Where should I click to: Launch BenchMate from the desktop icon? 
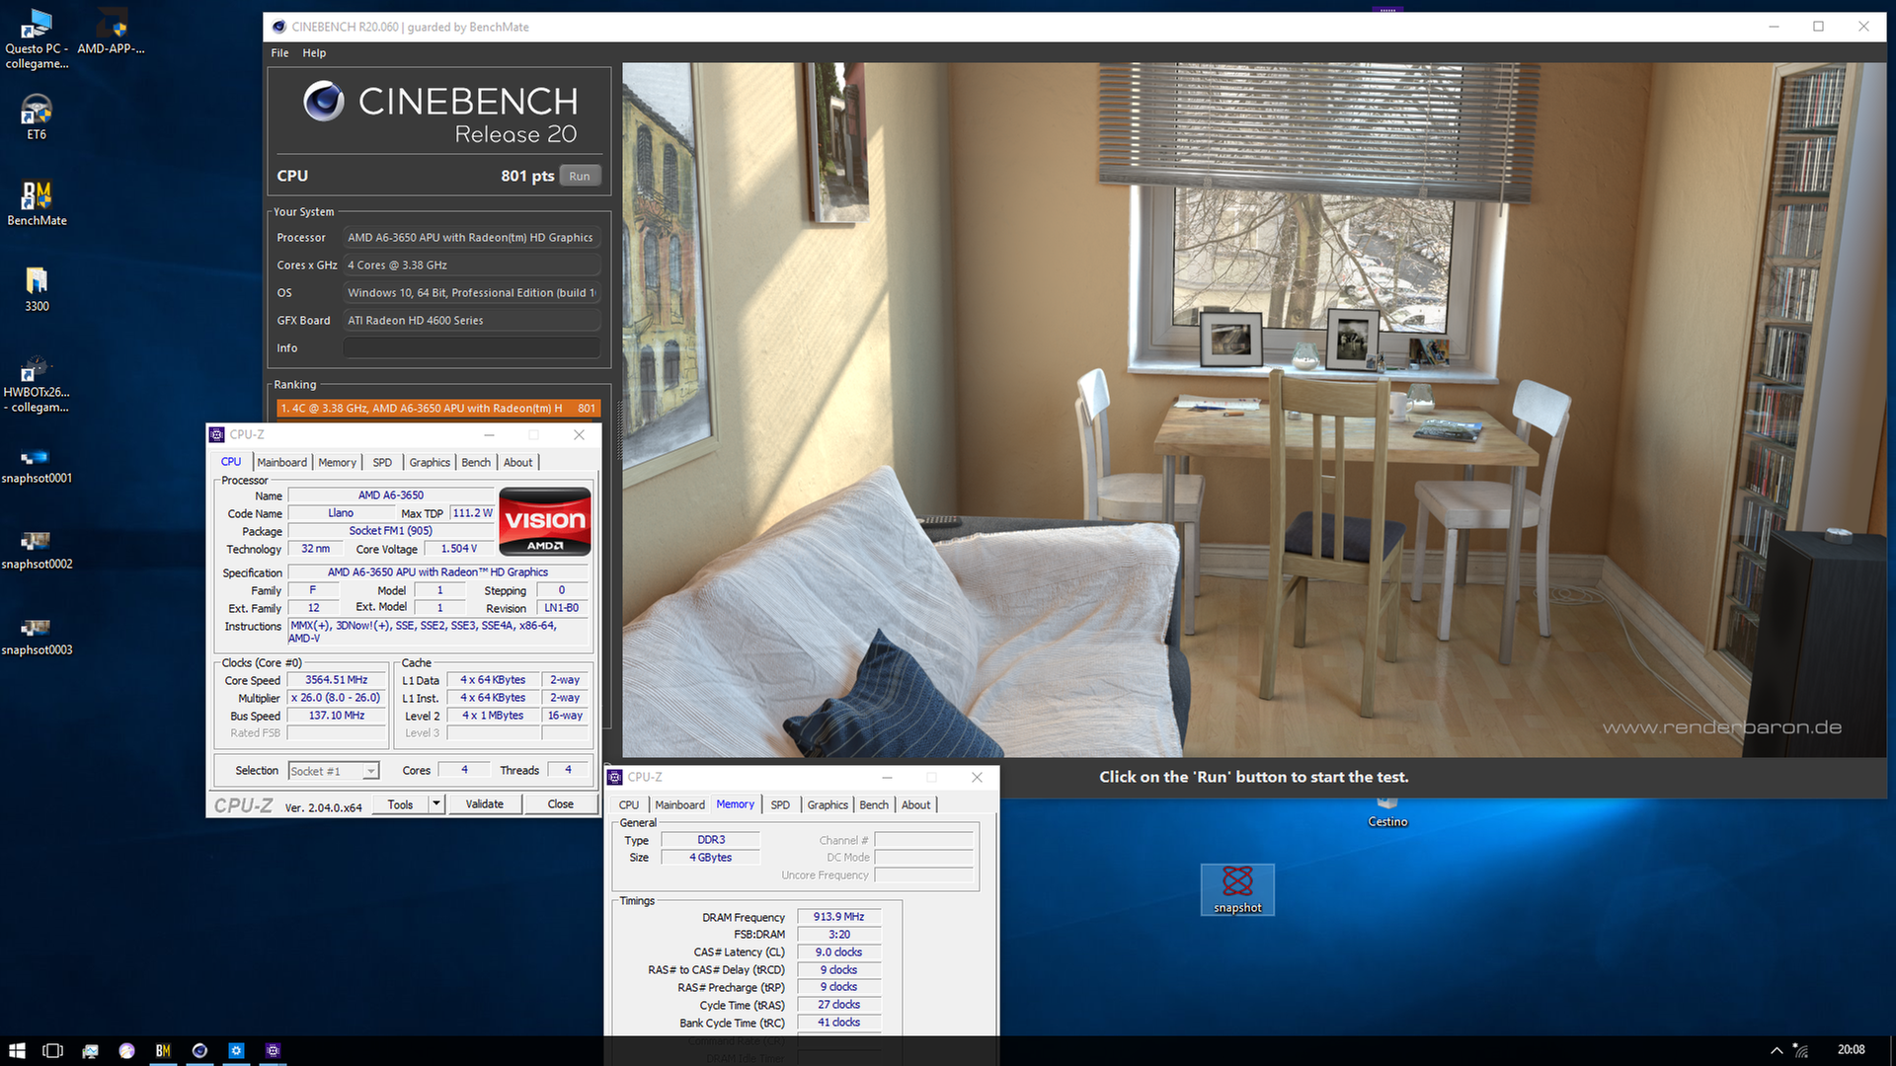tap(37, 203)
